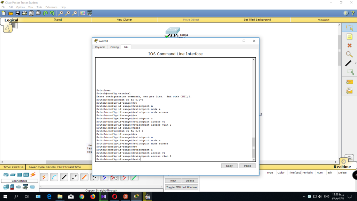Screen dimensions: 357x201
Task: Click the New scenario button
Action: coord(173,180)
